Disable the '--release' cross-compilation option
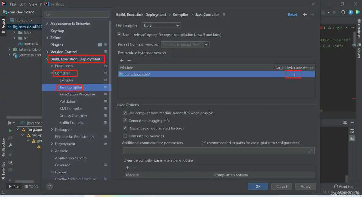 (x=119, y=35)
